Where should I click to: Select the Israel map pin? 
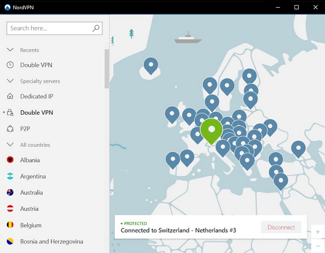[281, 182]
